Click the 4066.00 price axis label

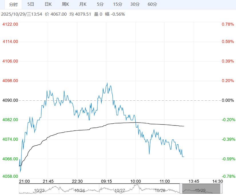click(x=10, y=159)
